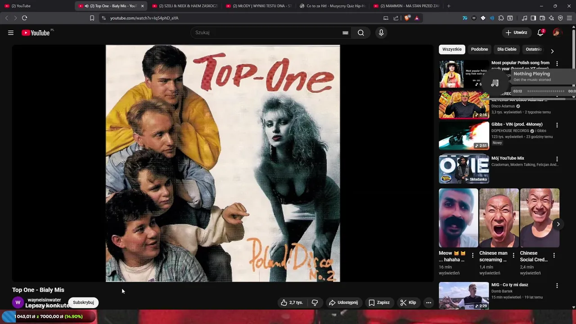This screenshot has width=576, height=324.
Task: Click the Utwórz create button
Action: tap(516, 33)
